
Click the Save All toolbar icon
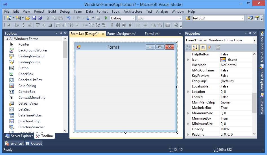pos(40,18)
